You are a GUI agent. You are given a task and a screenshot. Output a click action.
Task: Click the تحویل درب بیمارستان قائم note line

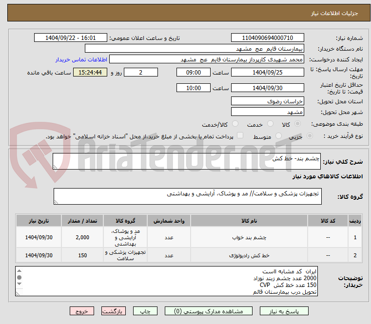284,292
